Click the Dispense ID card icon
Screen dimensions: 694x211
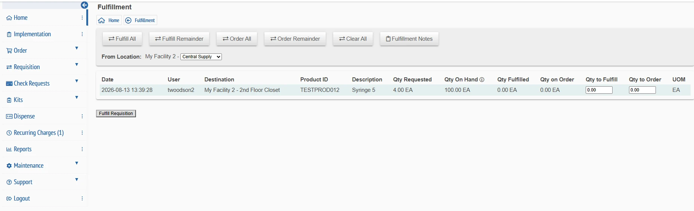click(9, 117)
